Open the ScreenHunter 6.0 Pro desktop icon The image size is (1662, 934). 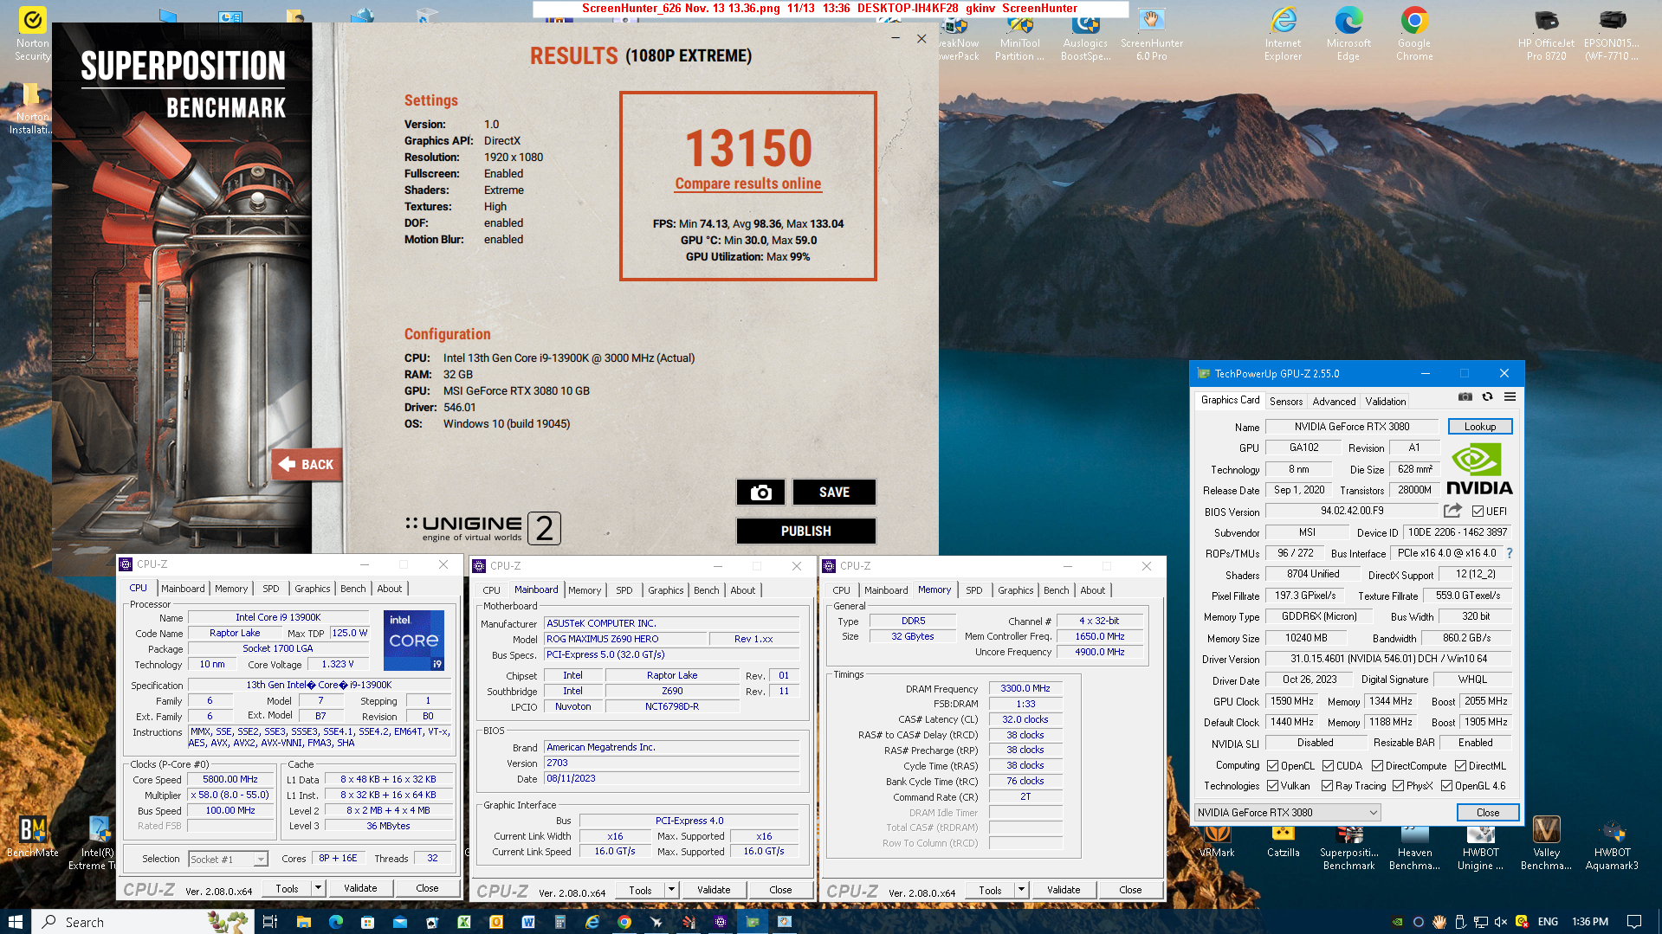(1151, 34)
